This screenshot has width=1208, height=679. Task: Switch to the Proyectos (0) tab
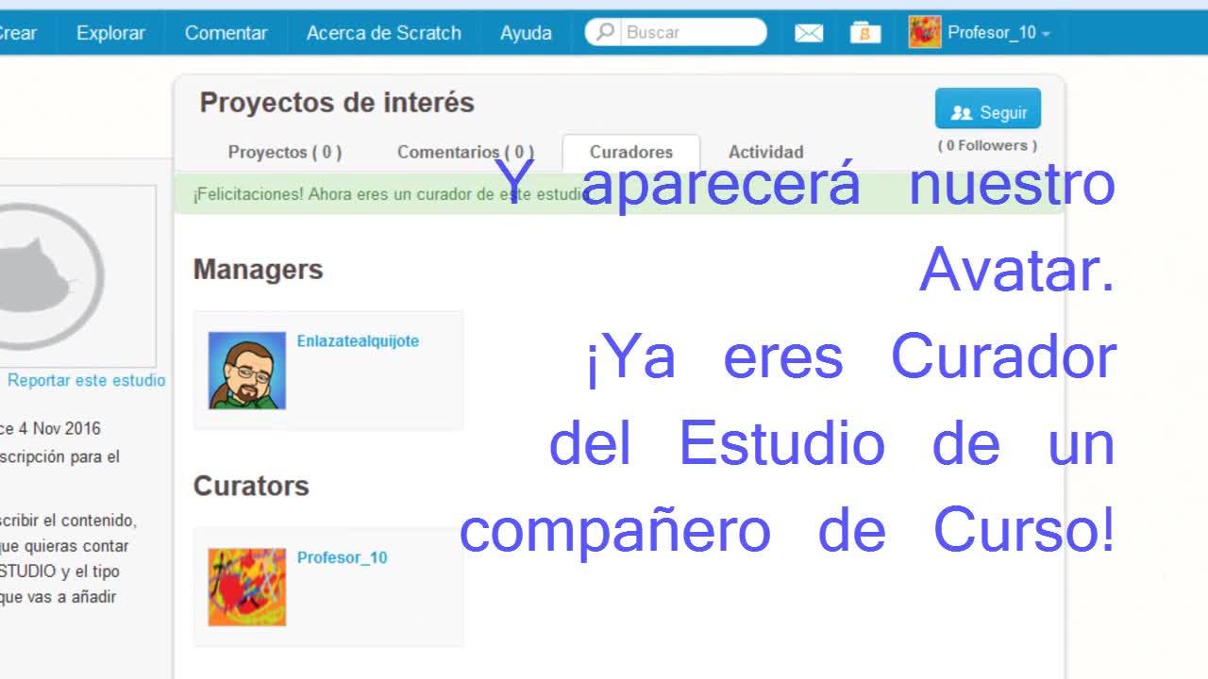coord(285,152)
